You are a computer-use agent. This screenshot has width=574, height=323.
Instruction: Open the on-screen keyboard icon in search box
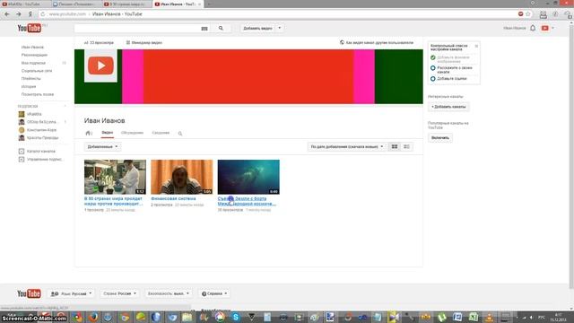(x=204, y=29)
